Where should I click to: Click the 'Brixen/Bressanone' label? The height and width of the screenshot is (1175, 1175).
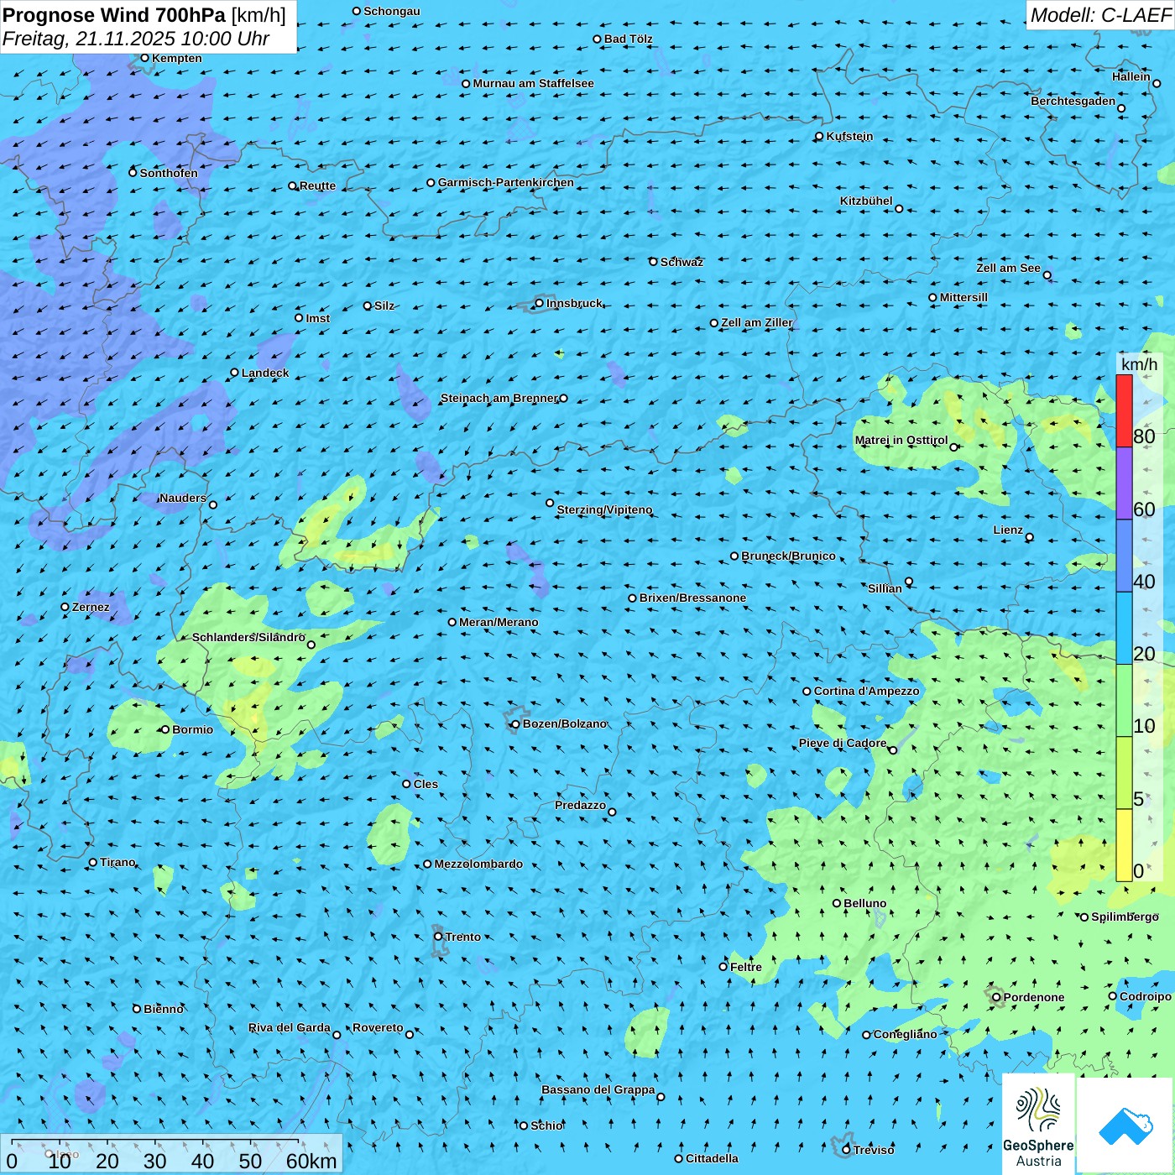pos(692,598)
